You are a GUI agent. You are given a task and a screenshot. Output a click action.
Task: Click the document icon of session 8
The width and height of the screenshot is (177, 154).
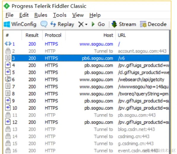8,93
